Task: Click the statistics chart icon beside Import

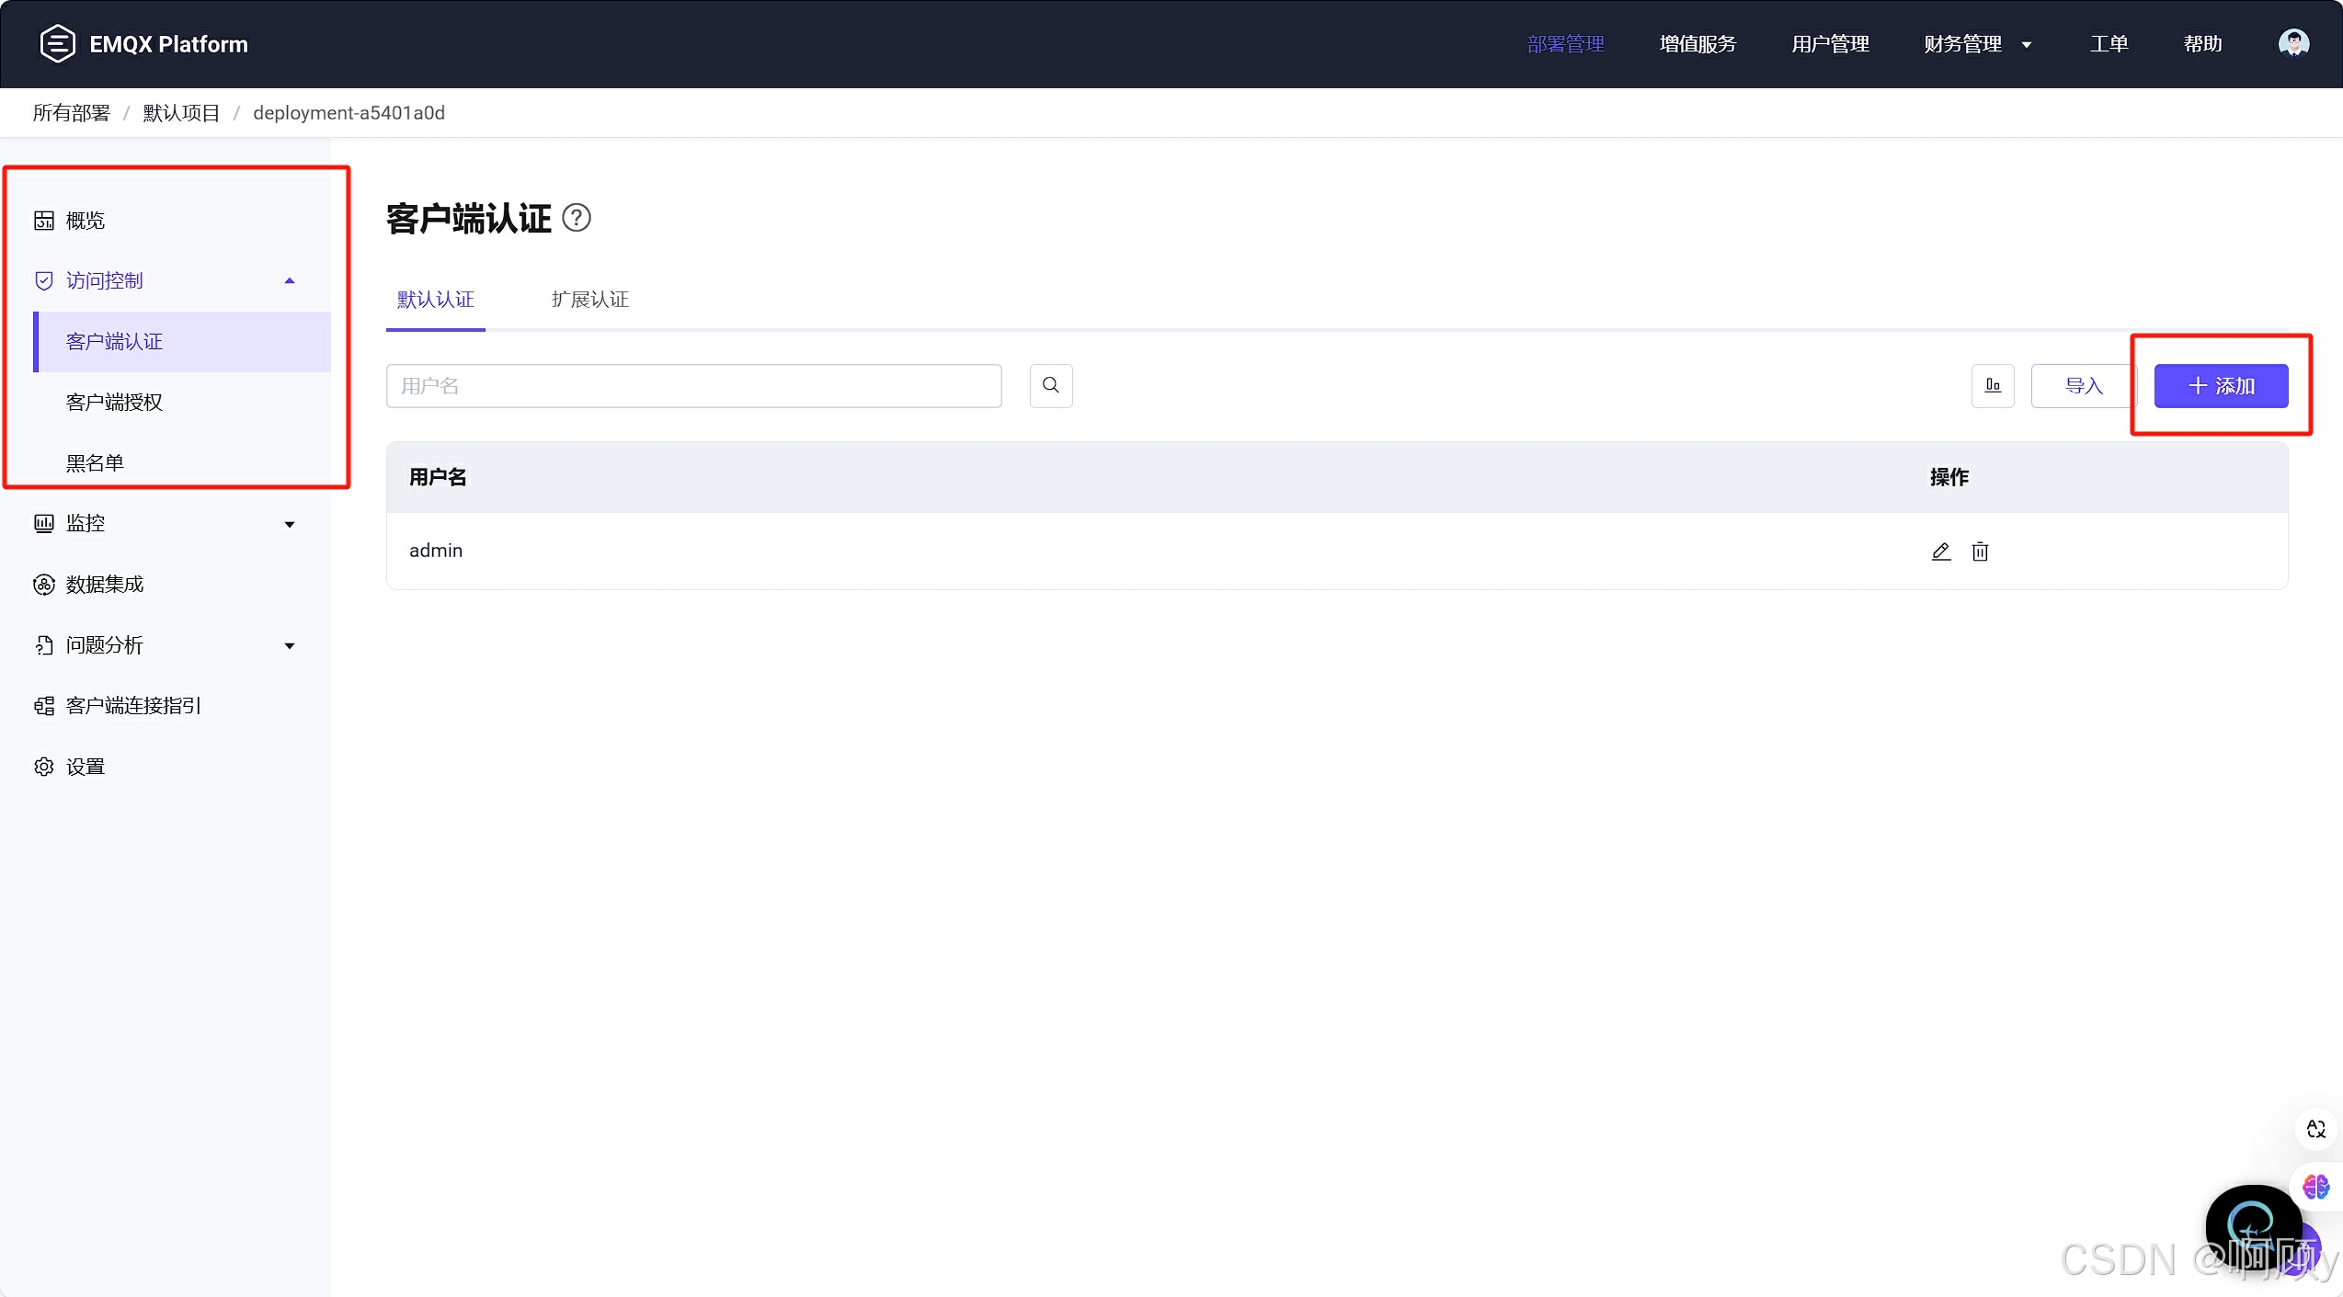Action: click(1993, 385)
